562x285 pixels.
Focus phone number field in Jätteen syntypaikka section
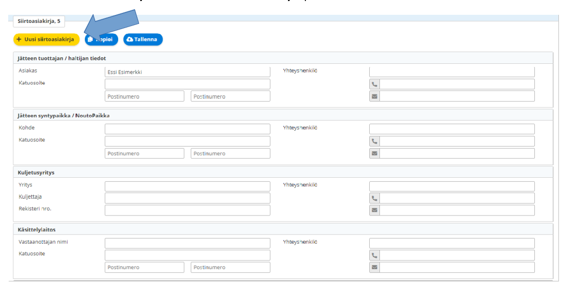point(457,141)
